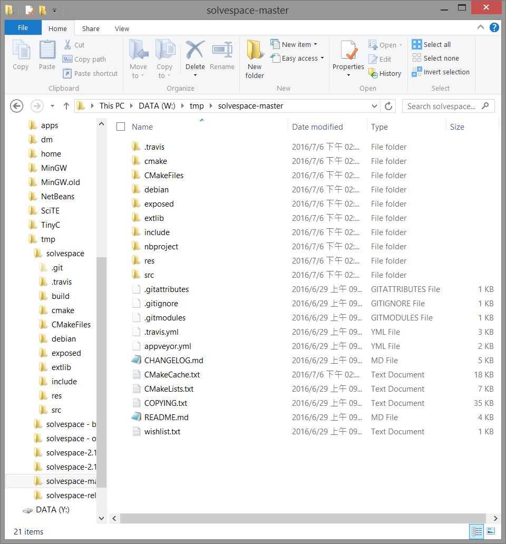The height and width of the screenshot is (544, 506).
Task: Click the Select all icon
Action: tap(416, 44)
